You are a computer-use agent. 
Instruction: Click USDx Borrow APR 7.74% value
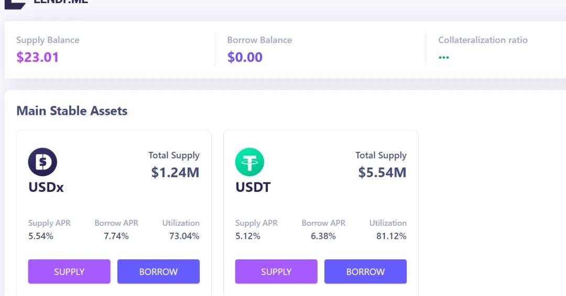116,236
